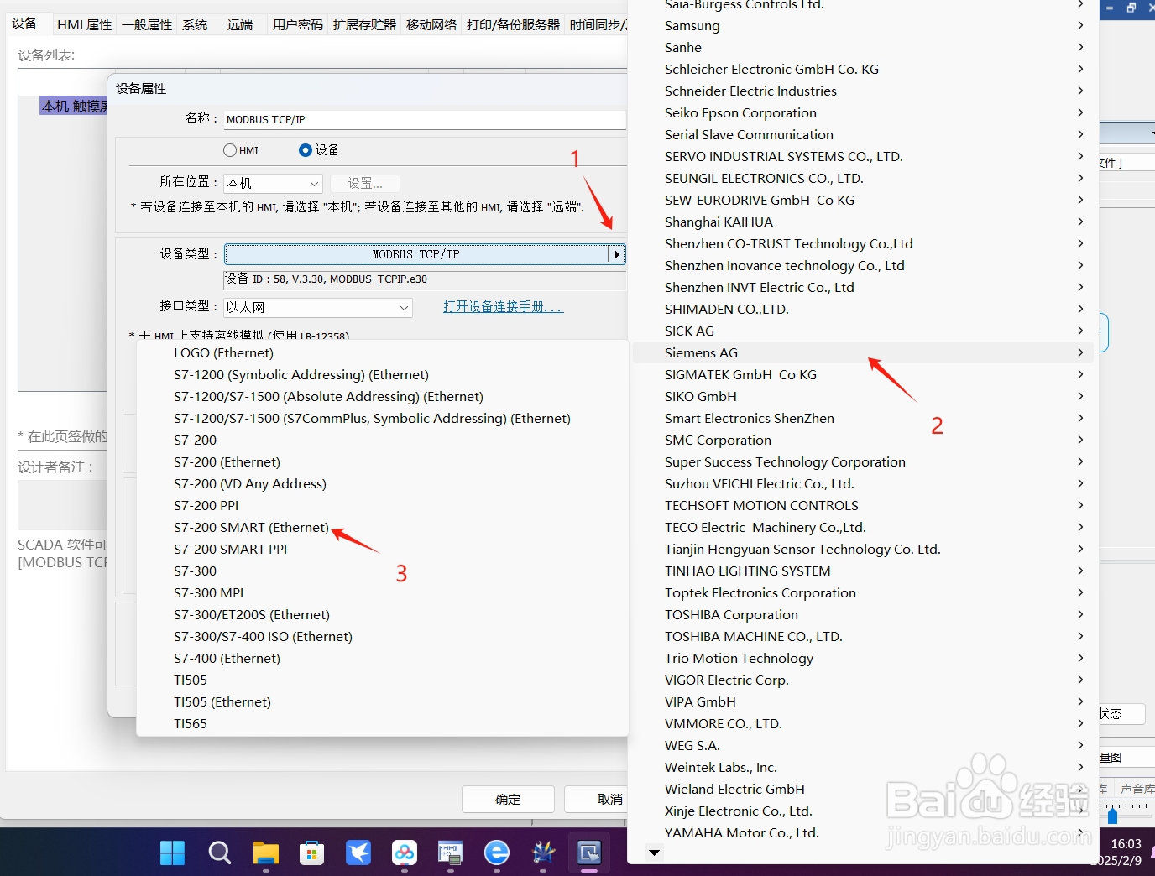Click the 取消 button
1155x876 pixels.
point(596,800)
